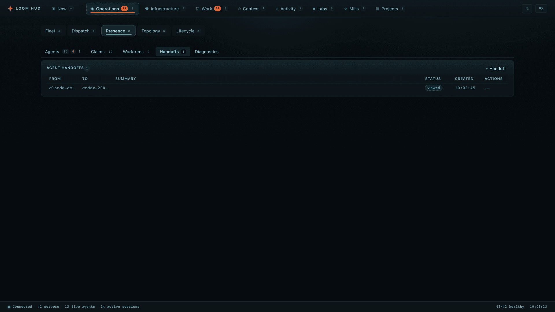This screenshot has height=312, width=555.
Task: Click the Connected status dot
Action: click(9, 307)
